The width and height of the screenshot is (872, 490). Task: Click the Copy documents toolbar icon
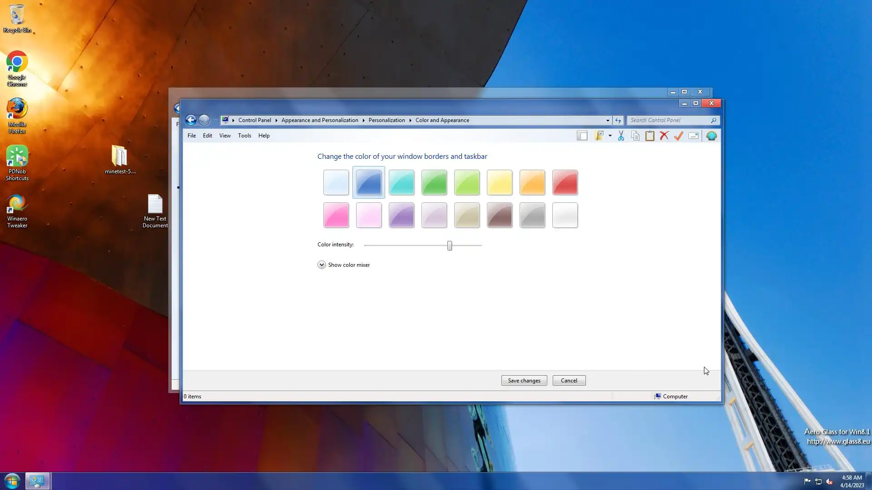coord(635,136)
